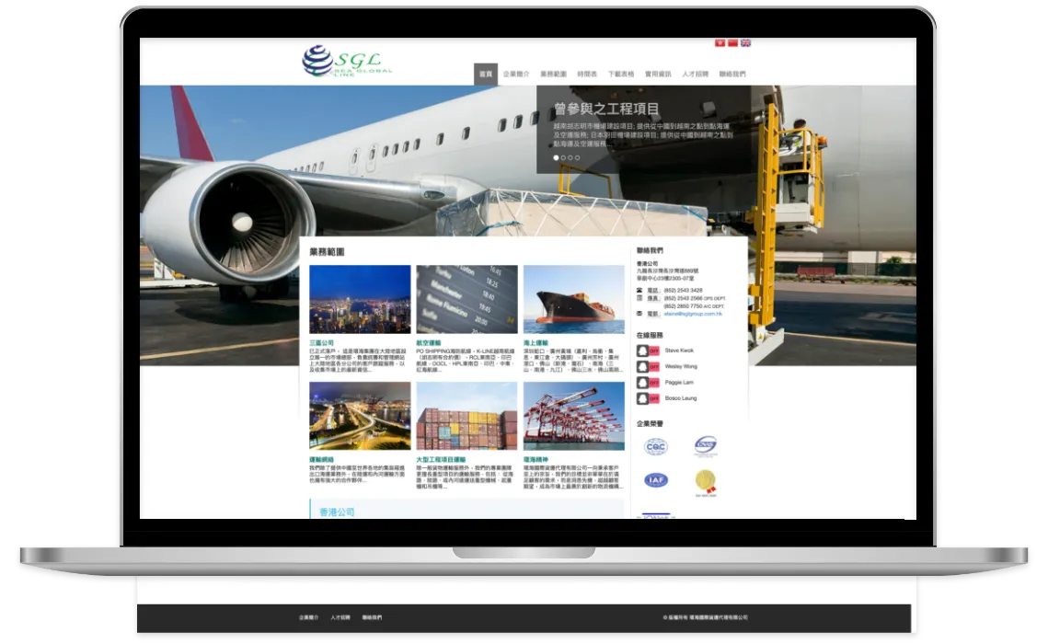Click the SGL Sea Global Line logo
The height and width of the screenshot is (644, 1048).
click(347, 61)
